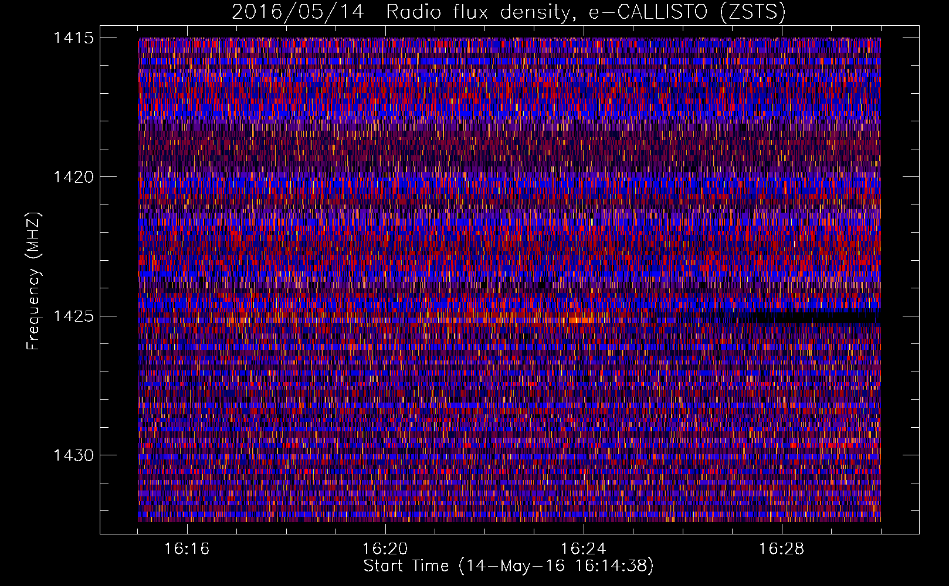
Task: Click the 16:20 time tick label
Action: point(385,549)
